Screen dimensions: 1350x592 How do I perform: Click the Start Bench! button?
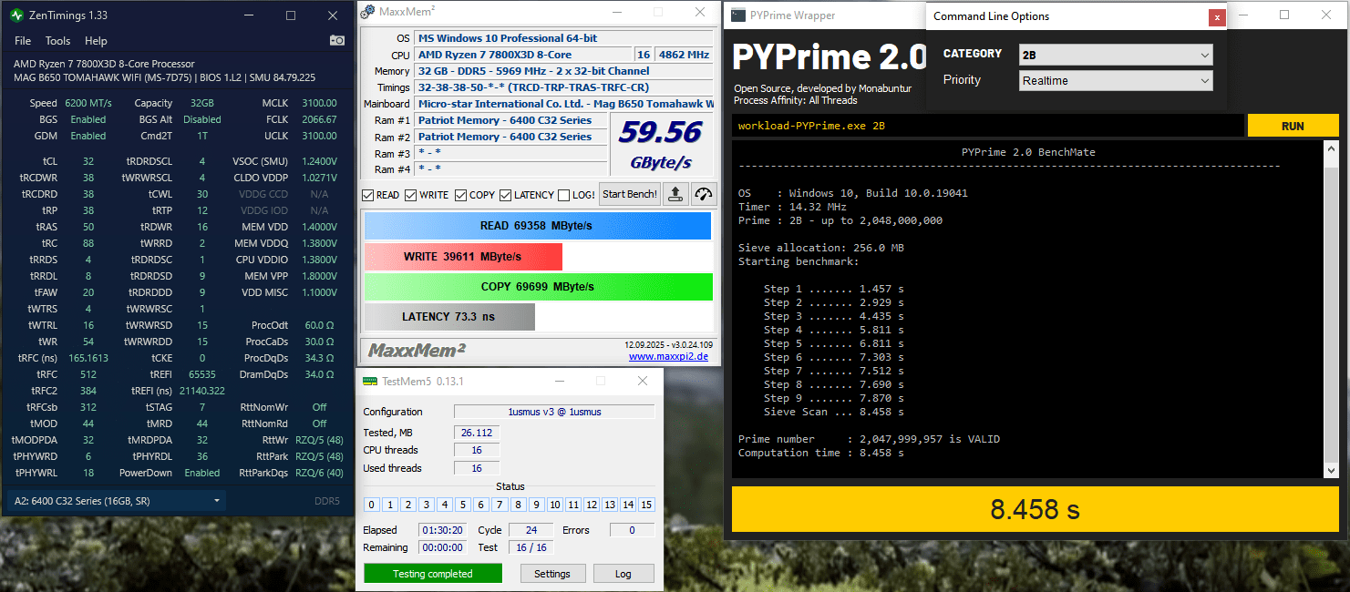coord(630,194)
